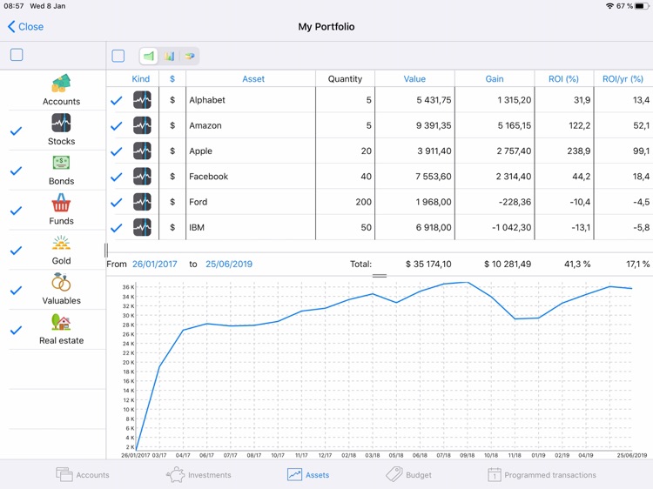Open the Investments tab

point(199,474)
